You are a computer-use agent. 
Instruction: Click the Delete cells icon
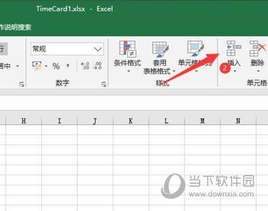[258, 48]
